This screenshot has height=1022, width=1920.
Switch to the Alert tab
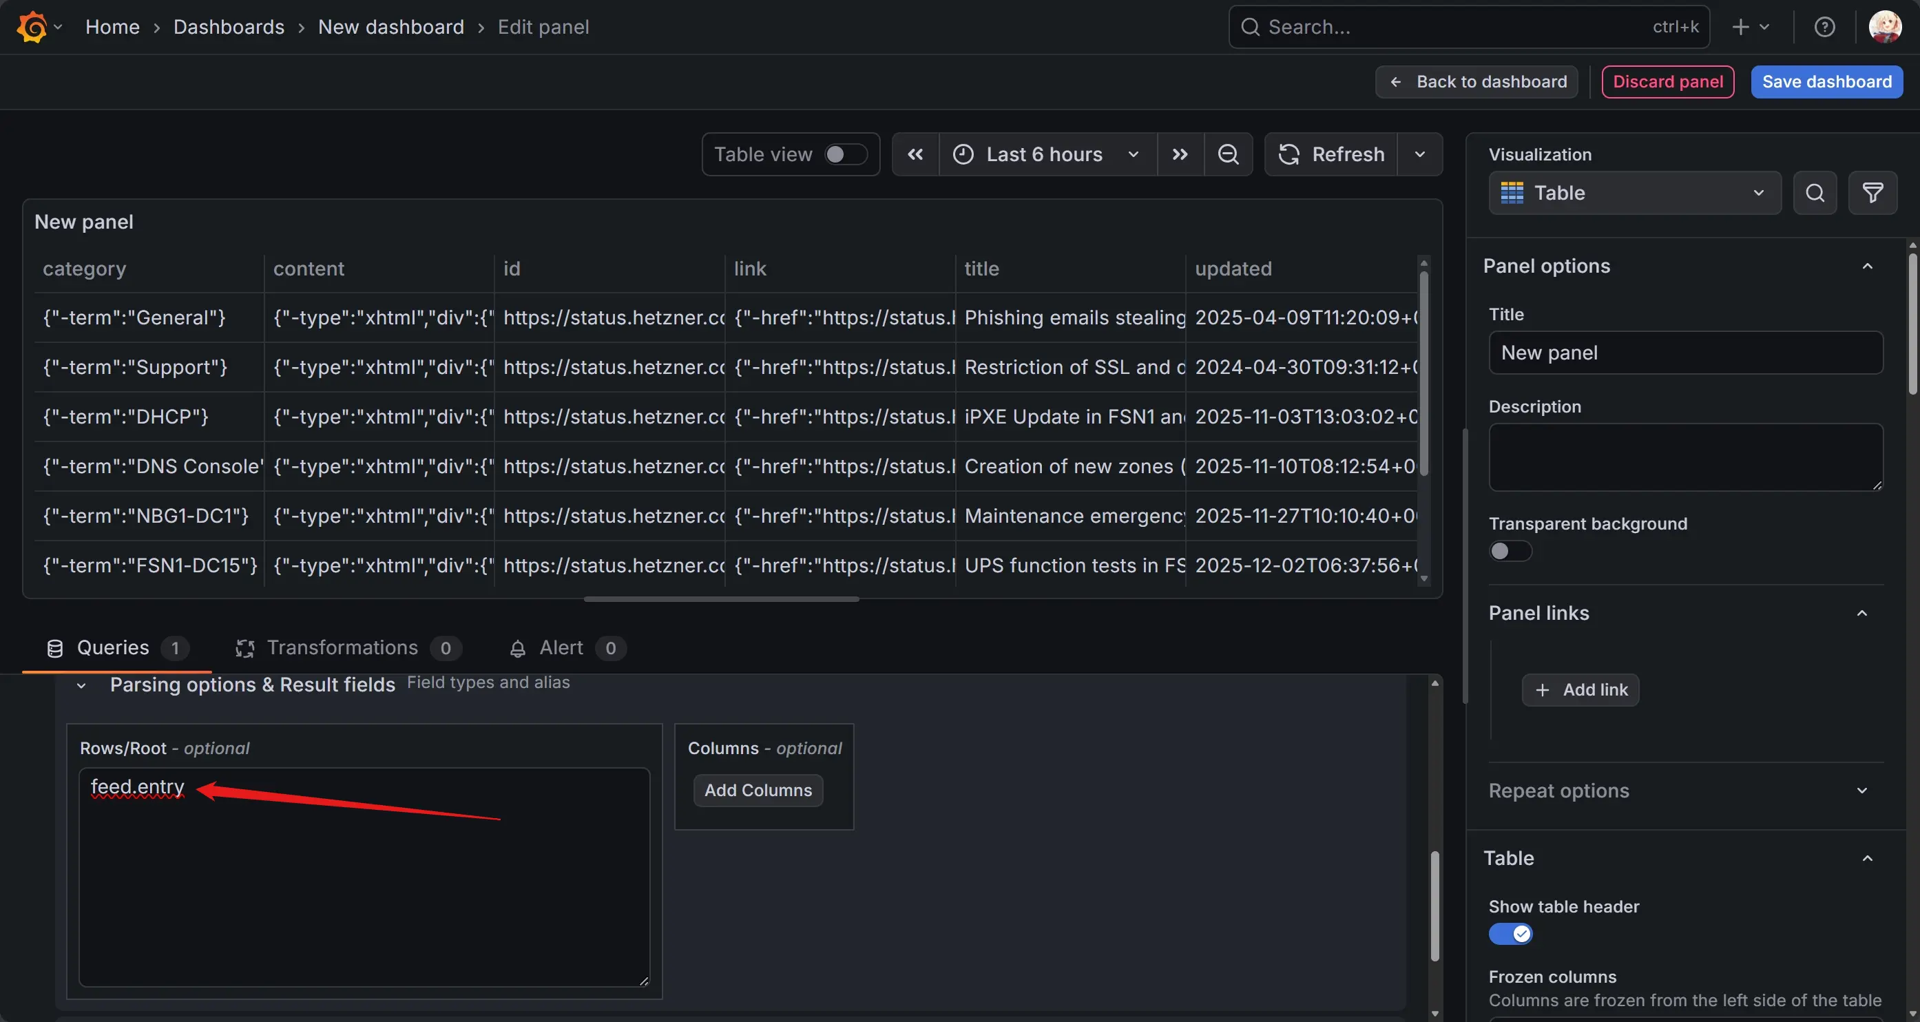tap(561, 648)
